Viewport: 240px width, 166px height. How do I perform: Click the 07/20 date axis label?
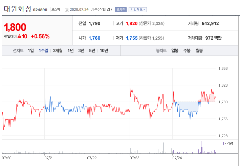pos(6,158)
